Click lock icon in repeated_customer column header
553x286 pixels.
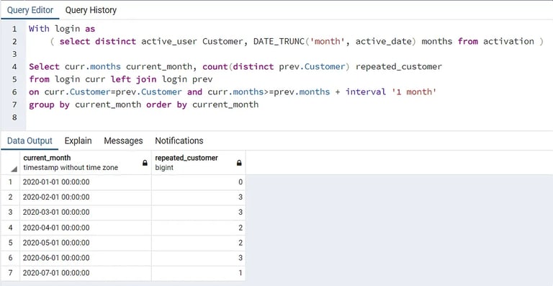coord(239,163)
